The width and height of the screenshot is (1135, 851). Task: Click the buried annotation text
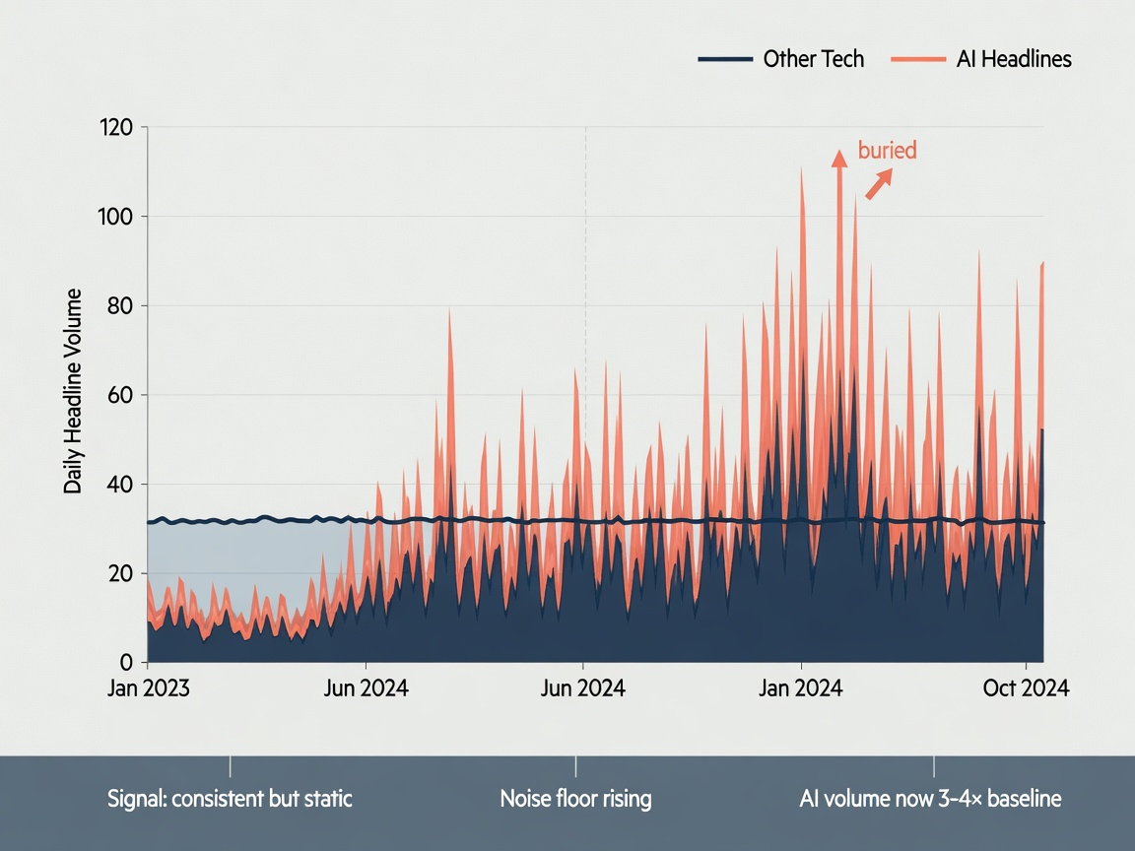coord(887,150)
